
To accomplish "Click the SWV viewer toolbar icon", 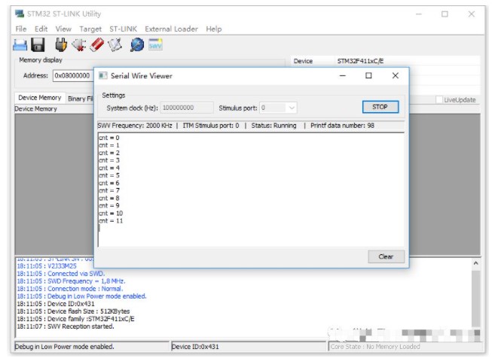I will click(155, 45).
